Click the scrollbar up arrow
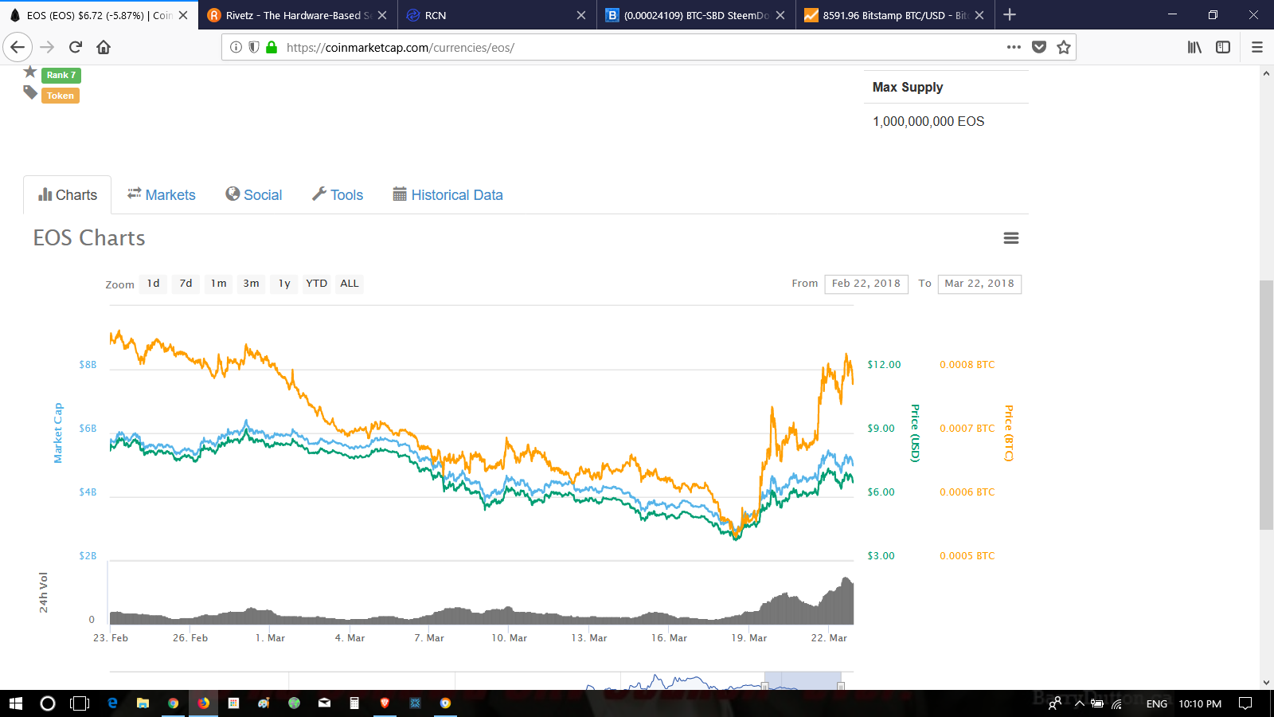The image size is (1274, 717). pyautogui.click(x=1266, y=73)
